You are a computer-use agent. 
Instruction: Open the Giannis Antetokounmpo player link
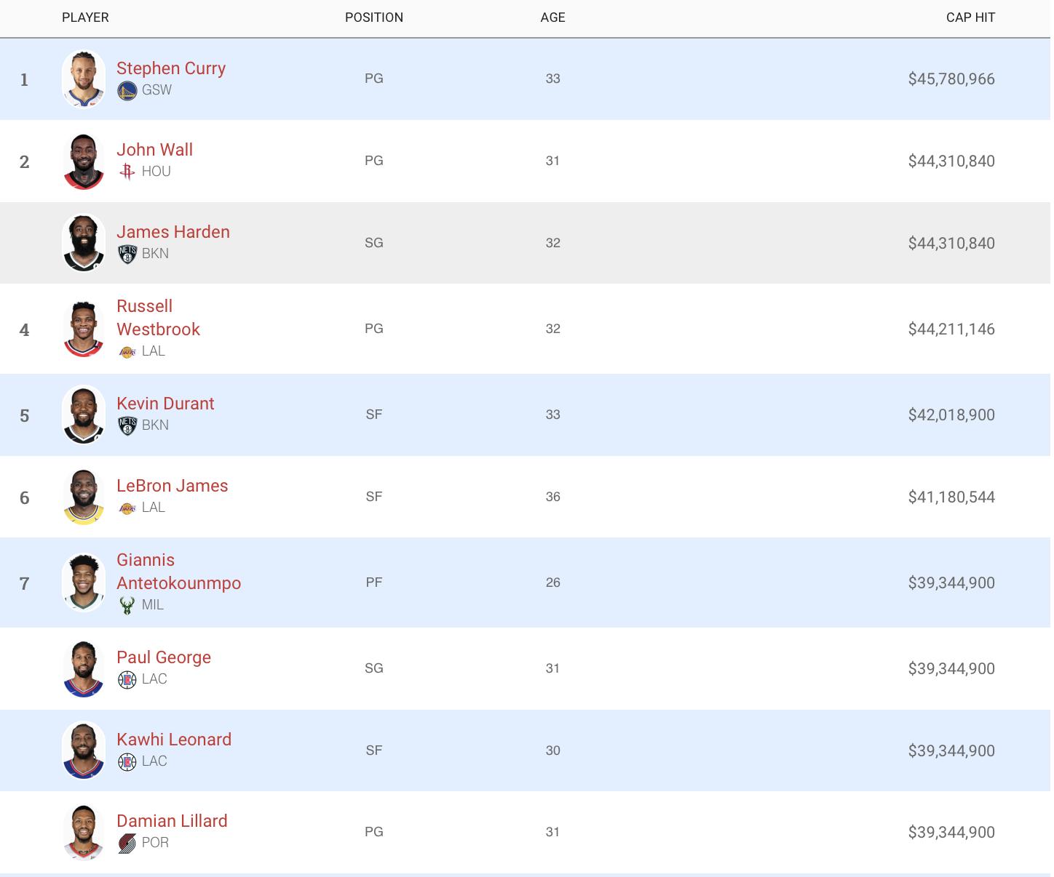(x=178, y=572)
